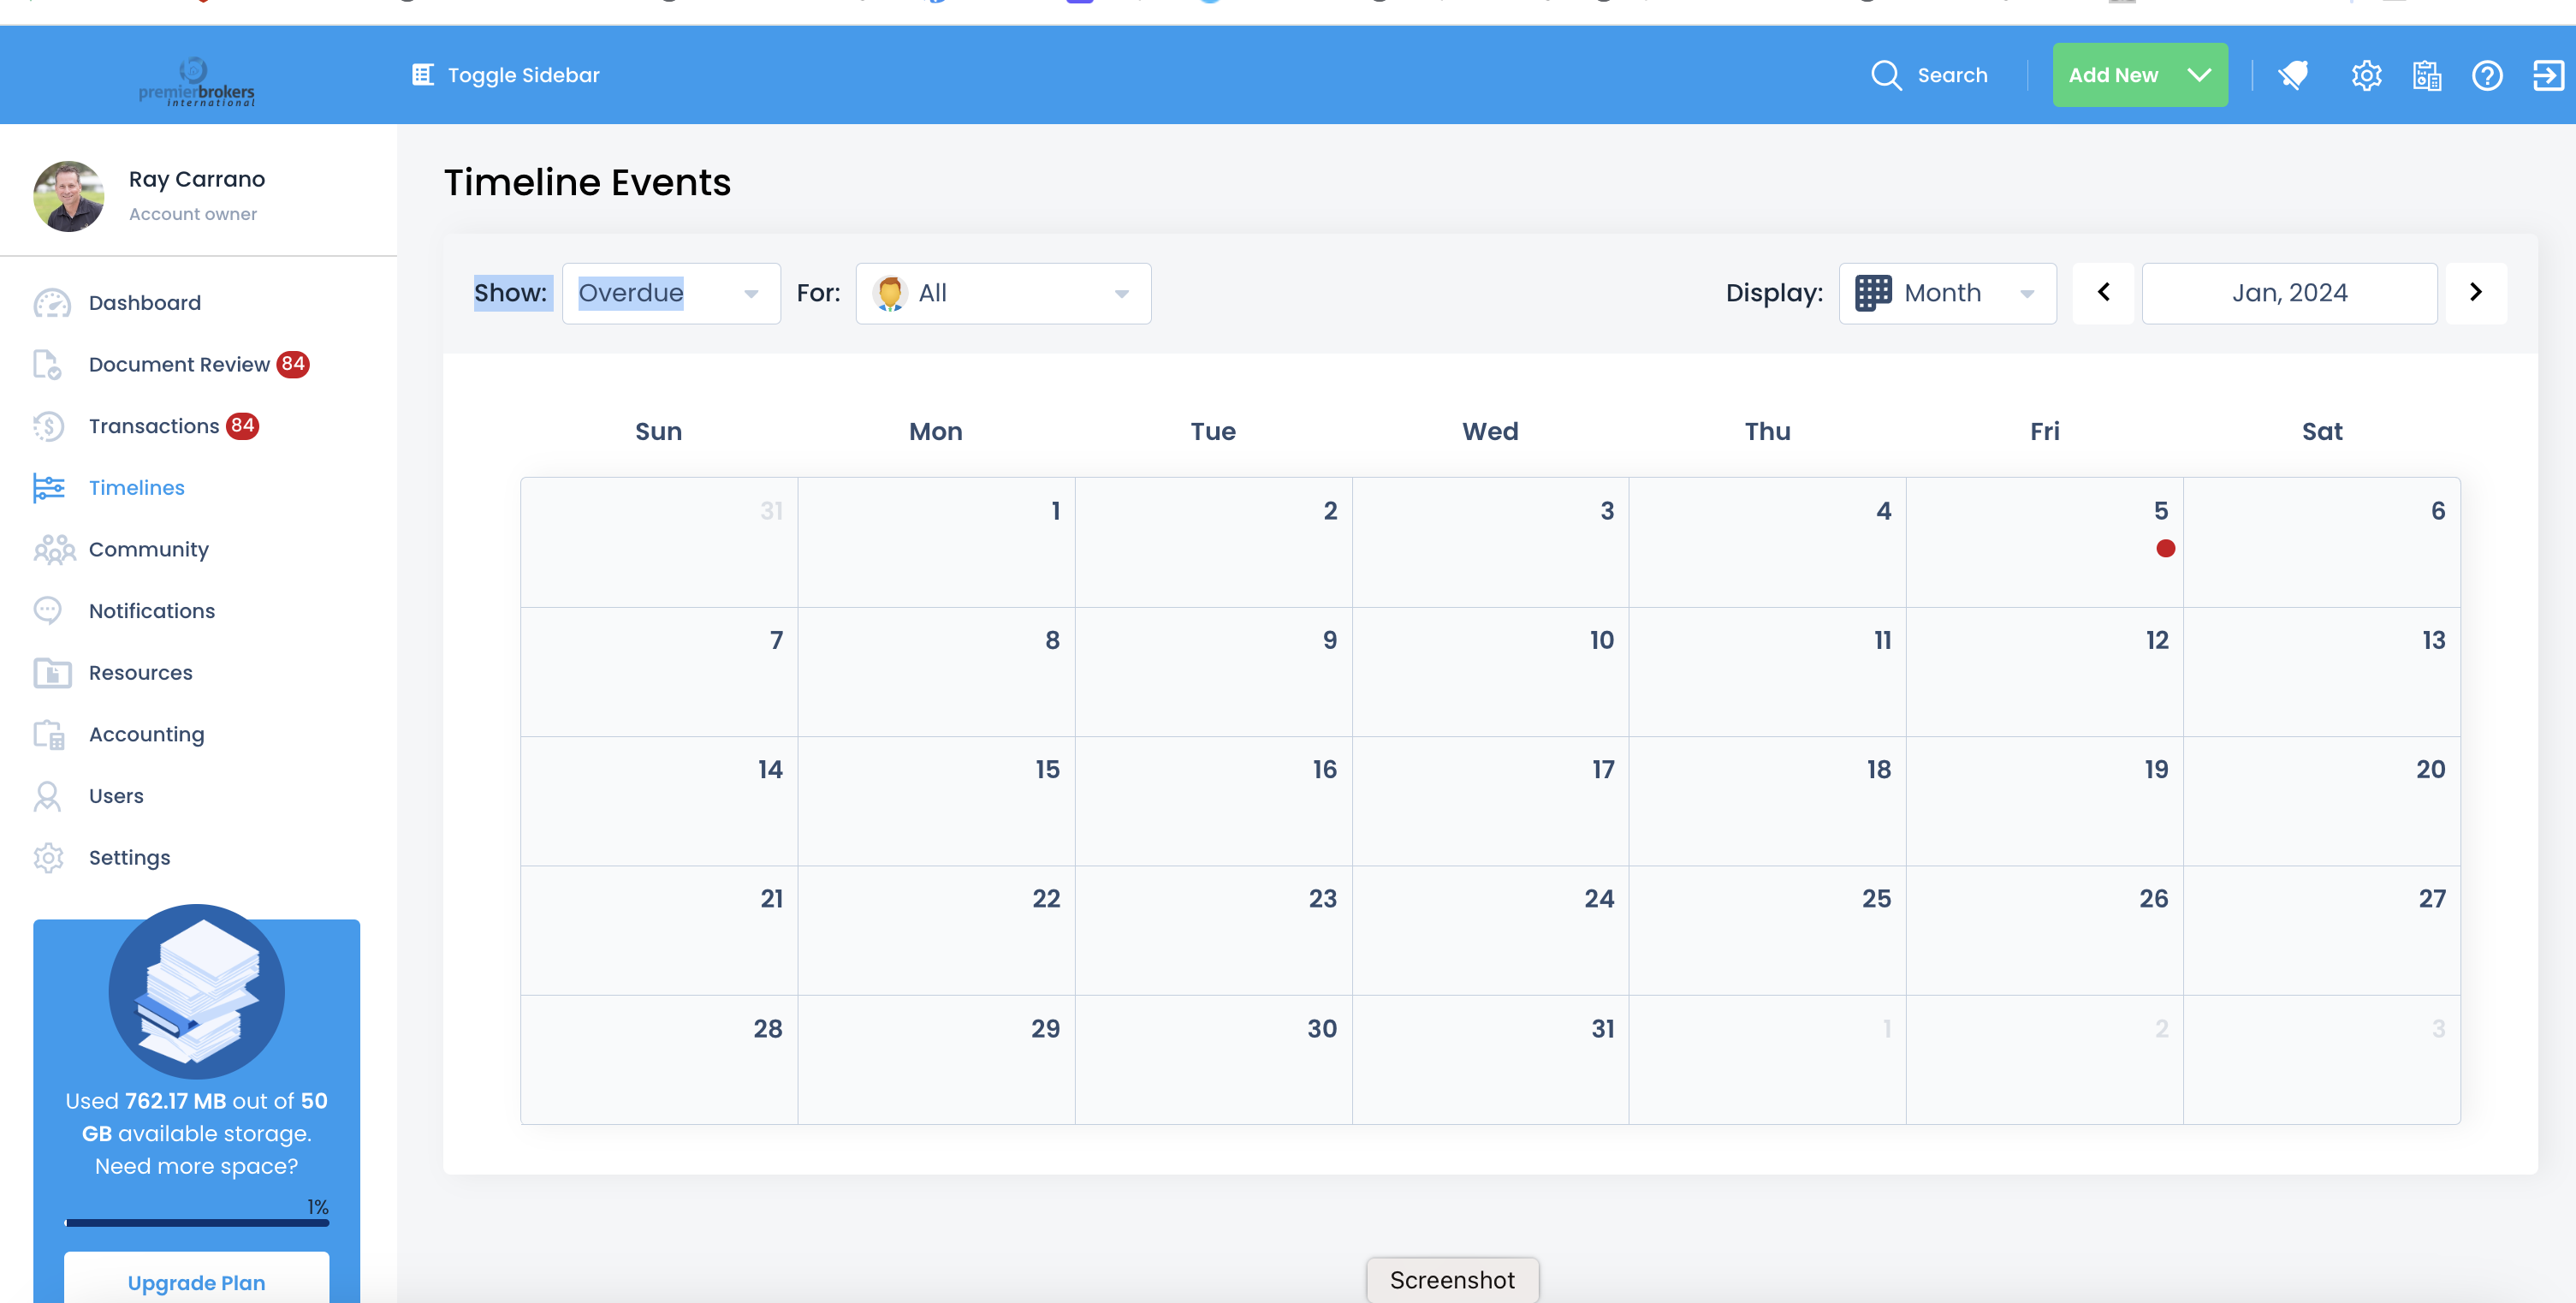Click the Resources folder icon
2576x1303 pixels.
[52, 672]
